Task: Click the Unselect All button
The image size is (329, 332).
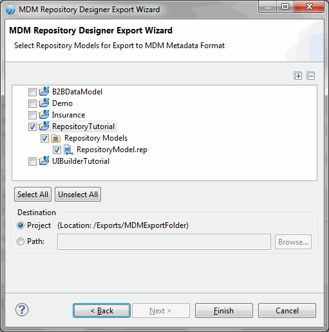Action: click(x=78, y=195)
